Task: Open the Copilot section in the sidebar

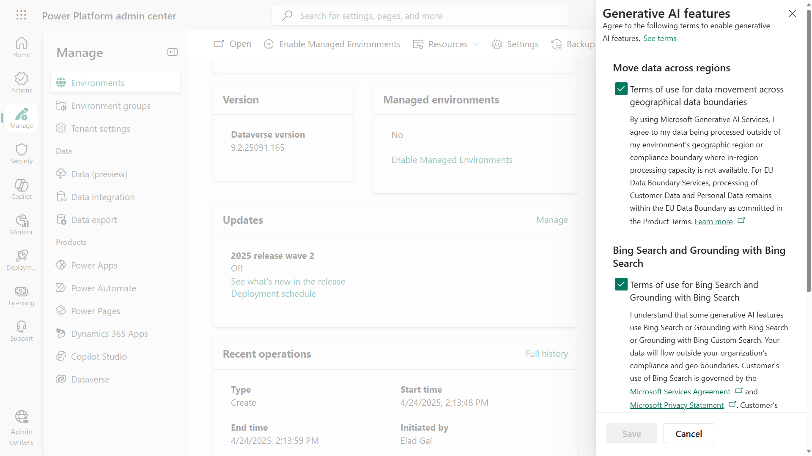Action: [x=21, y=189]
